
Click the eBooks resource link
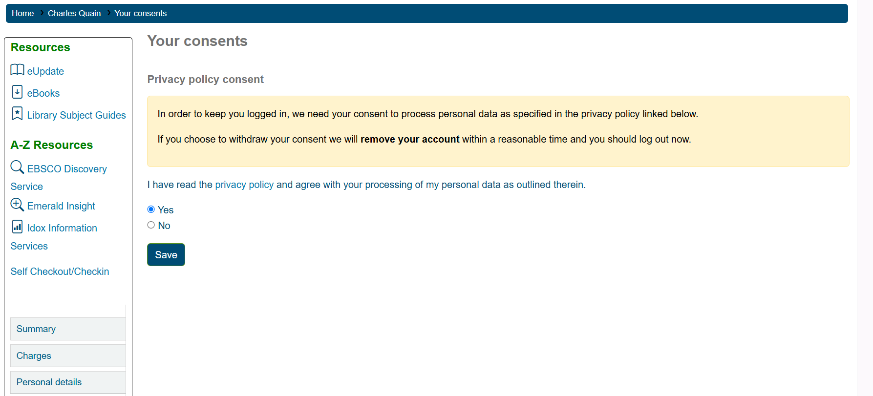[43, 93]
